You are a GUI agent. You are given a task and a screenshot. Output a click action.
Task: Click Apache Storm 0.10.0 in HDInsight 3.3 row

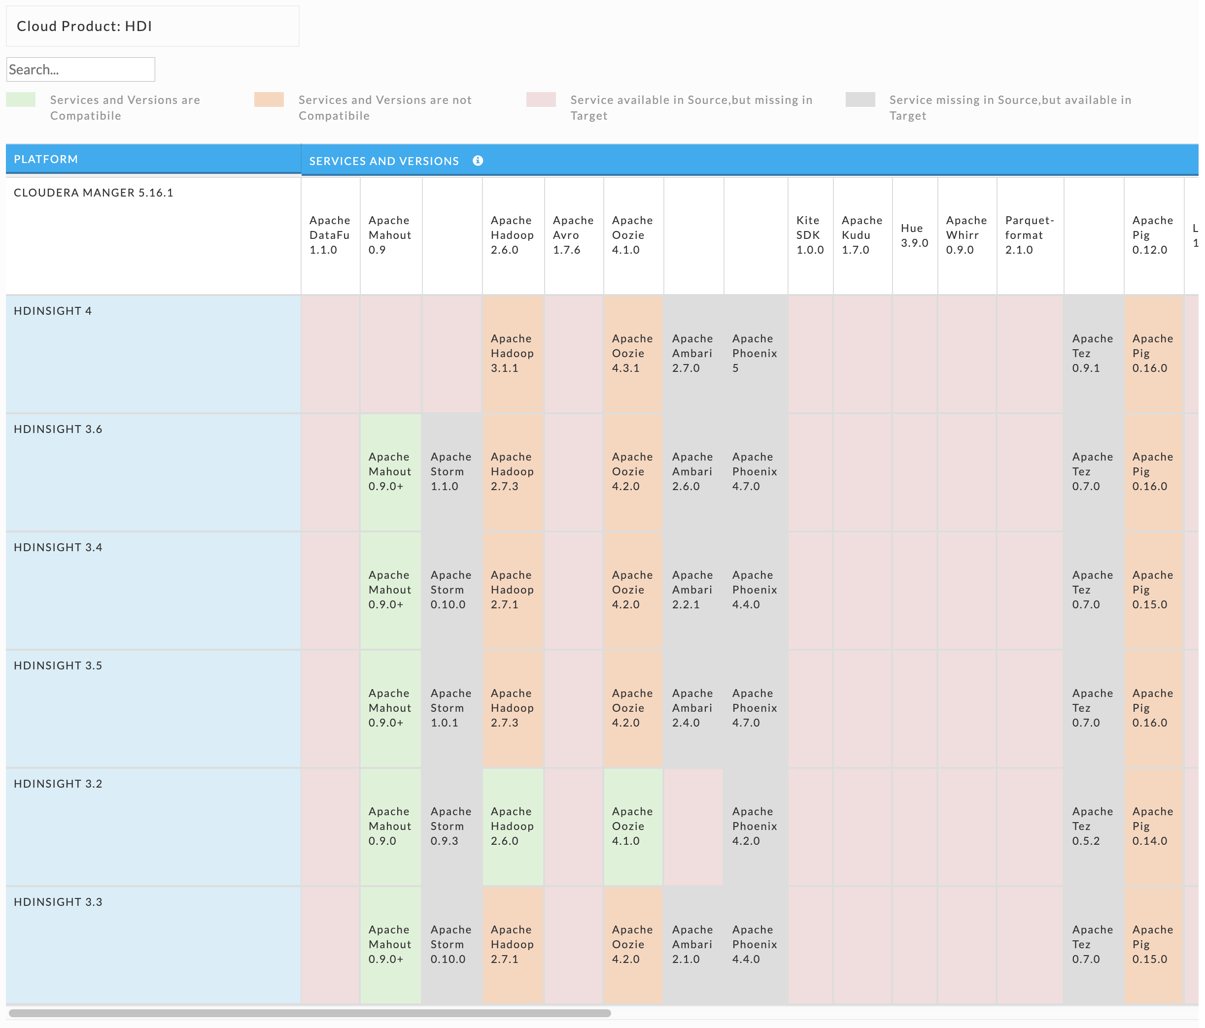click(x=452, y=945)
